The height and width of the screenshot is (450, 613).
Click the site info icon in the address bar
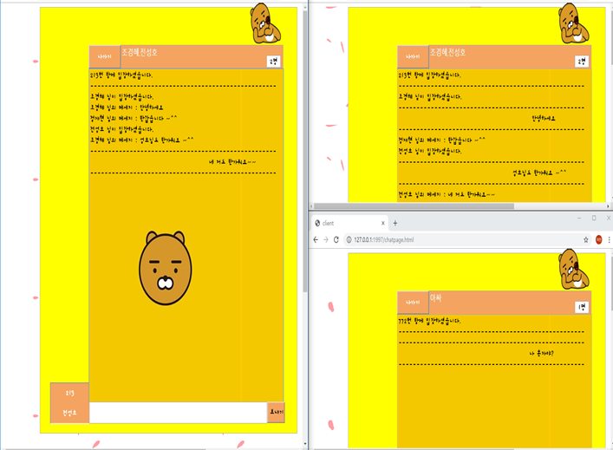pyautogui.click(x=349, y=239)
